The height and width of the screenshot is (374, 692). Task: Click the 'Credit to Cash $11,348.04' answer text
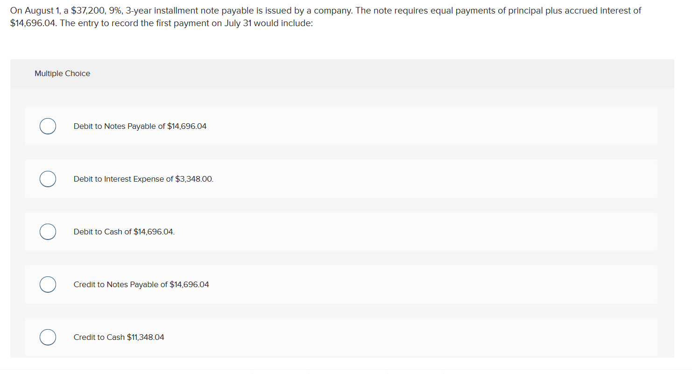tap(119, 337)
